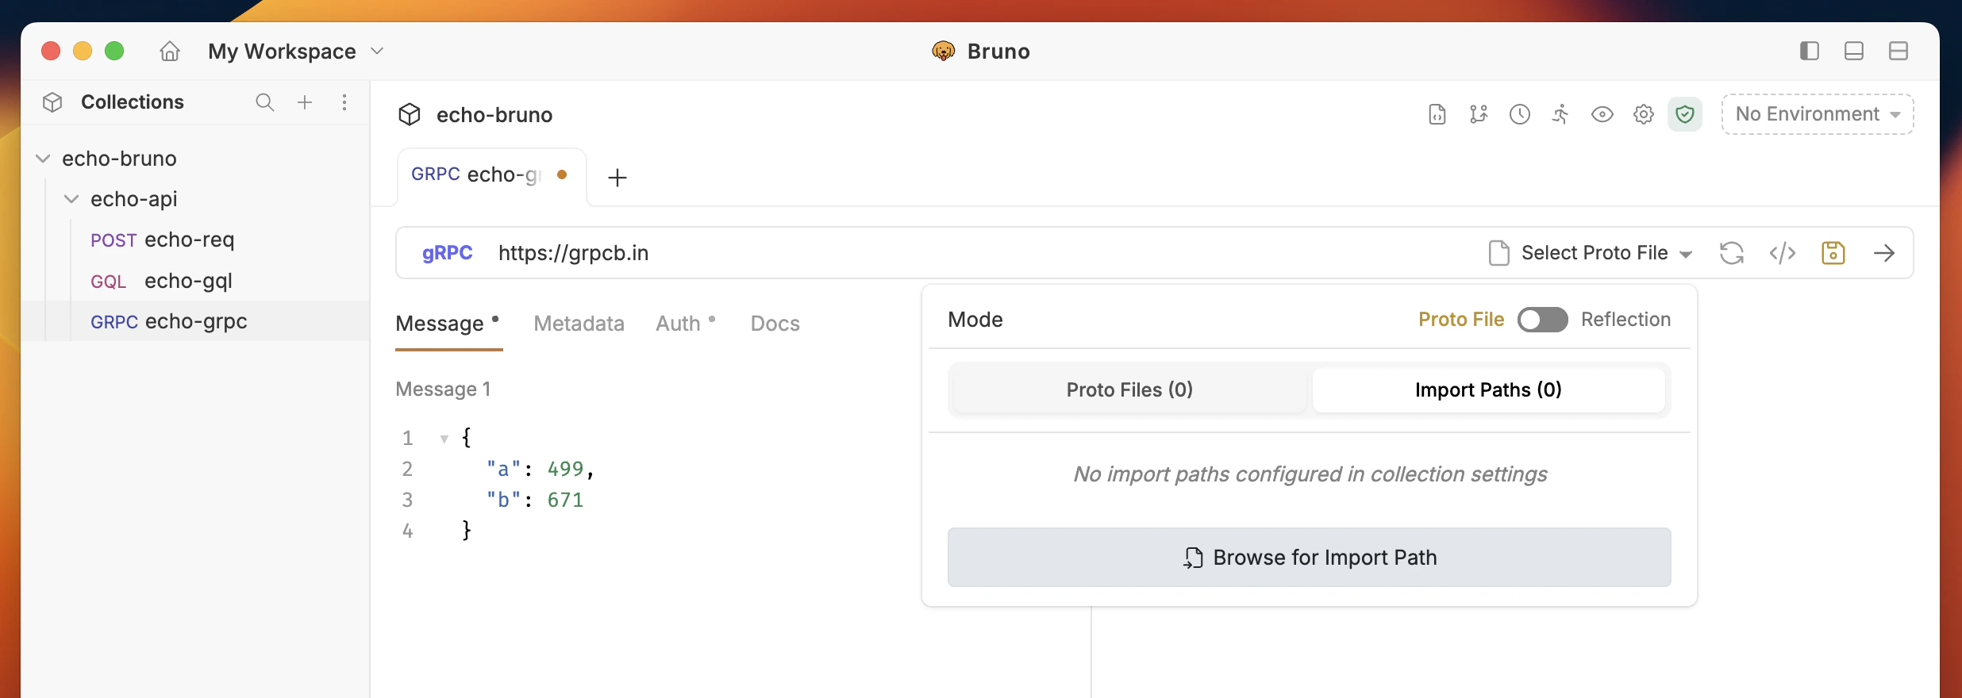The height and width of the screenshot is (698, 1962).
Task: Toggle the eye variables icon
Action: pos(1602,115)
